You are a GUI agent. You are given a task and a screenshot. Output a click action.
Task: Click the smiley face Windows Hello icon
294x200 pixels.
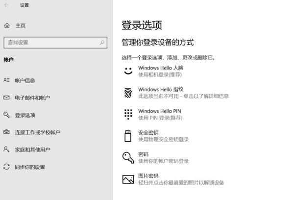pyautogui.click(x=128, y=71)
